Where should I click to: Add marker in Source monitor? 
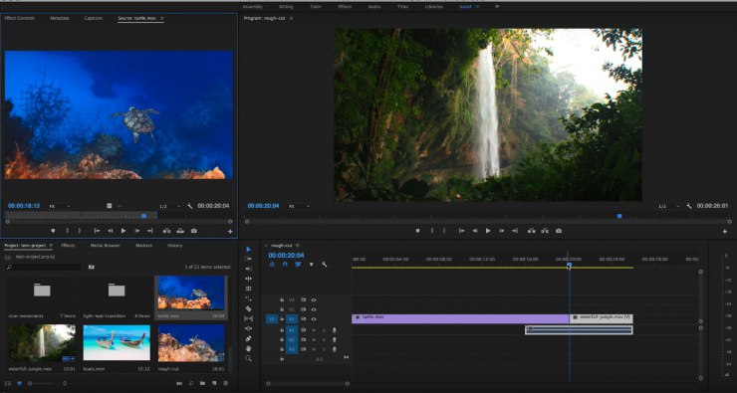coord(53,231)
